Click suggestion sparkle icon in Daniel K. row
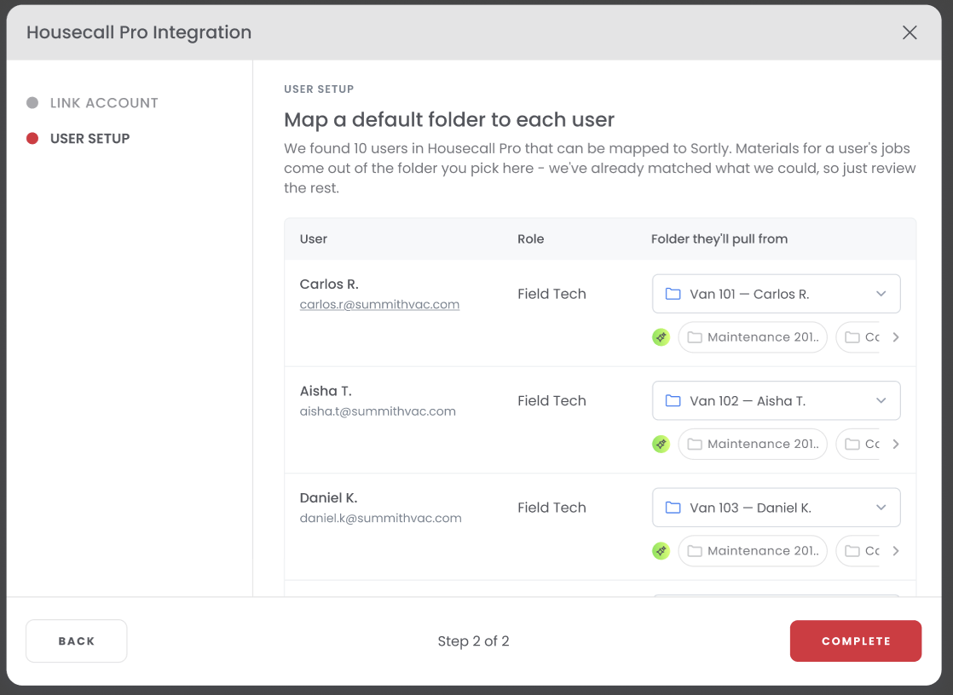This screenshot has height=695, width=953. tap(661, 551)
